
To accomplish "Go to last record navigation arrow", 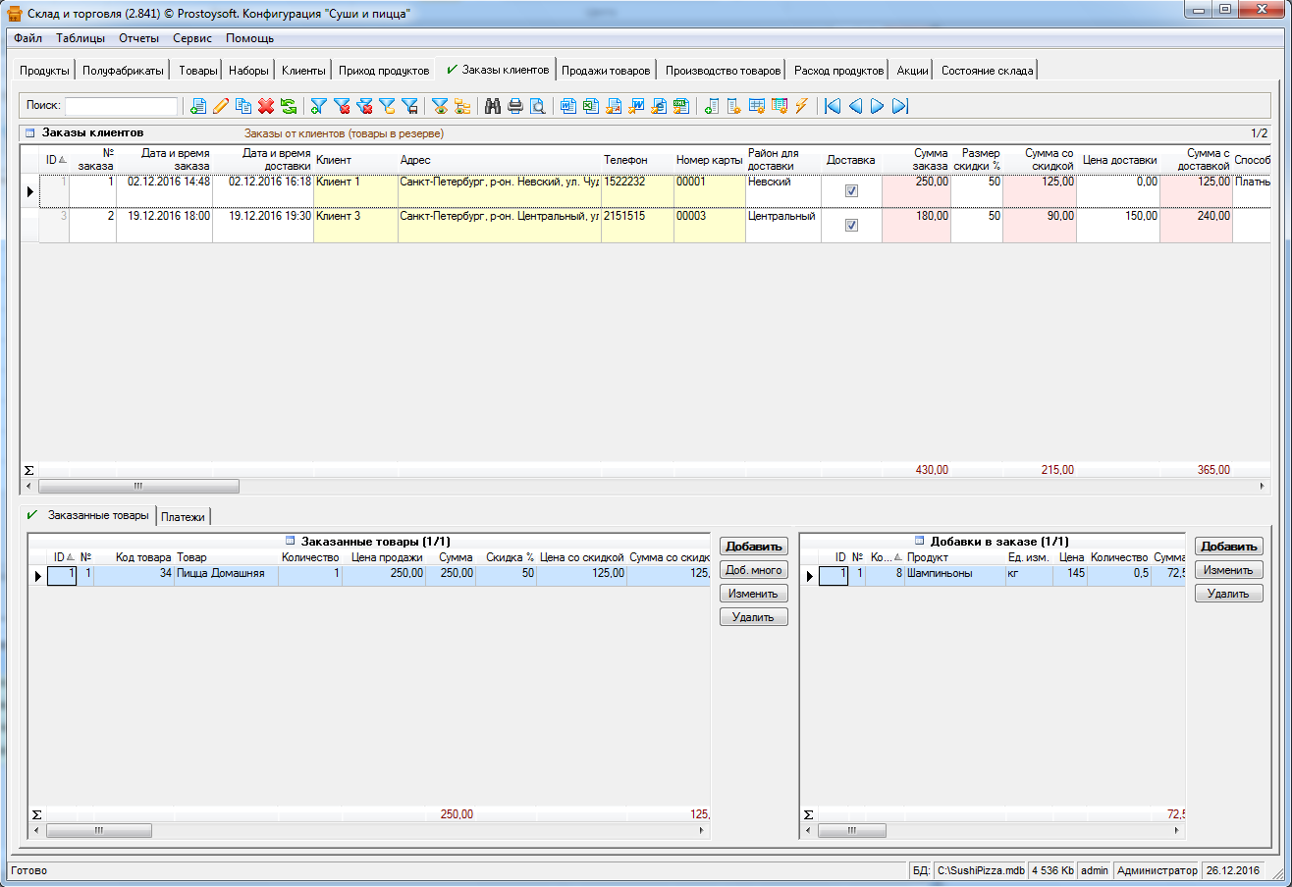I will 900,106.
